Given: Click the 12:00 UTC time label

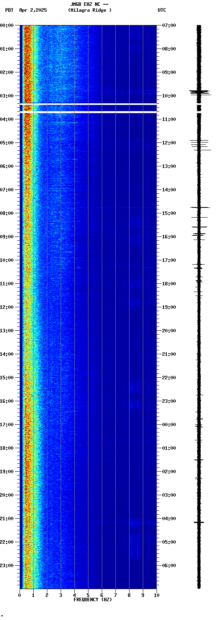Looking at the screenshot, I should (169, 143).
